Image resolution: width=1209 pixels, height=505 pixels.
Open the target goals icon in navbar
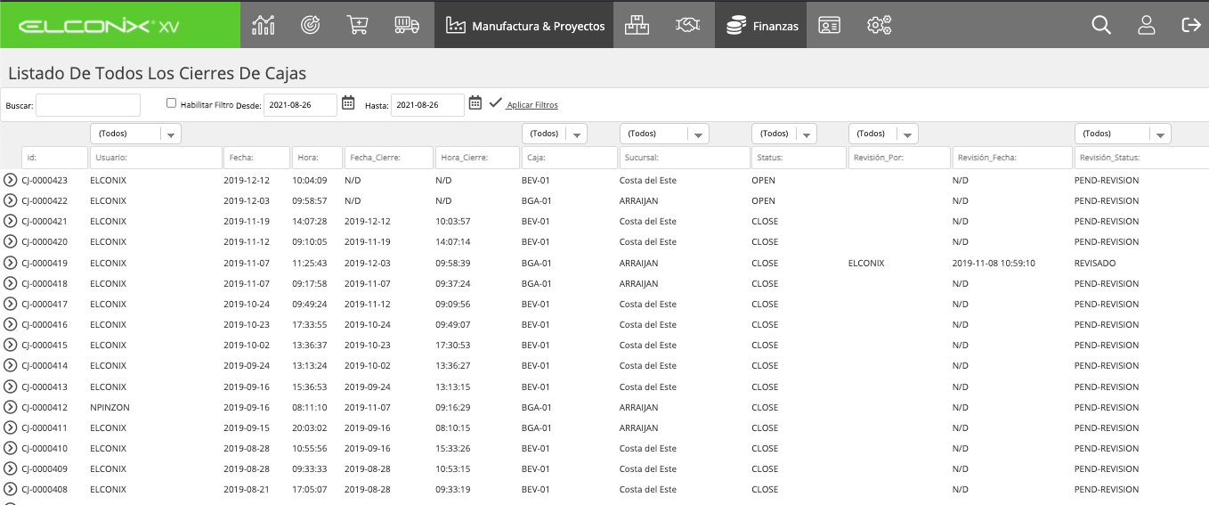coord(310,25)
